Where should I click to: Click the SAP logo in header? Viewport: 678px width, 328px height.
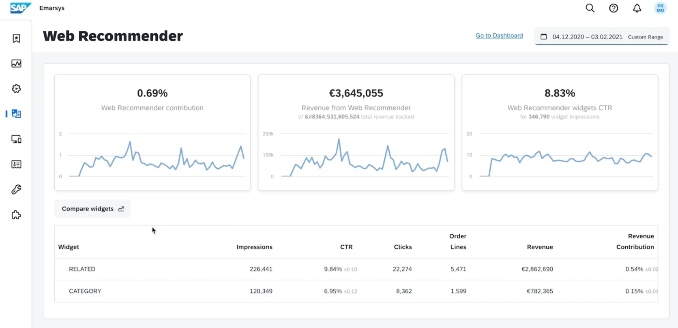point(20,8)
